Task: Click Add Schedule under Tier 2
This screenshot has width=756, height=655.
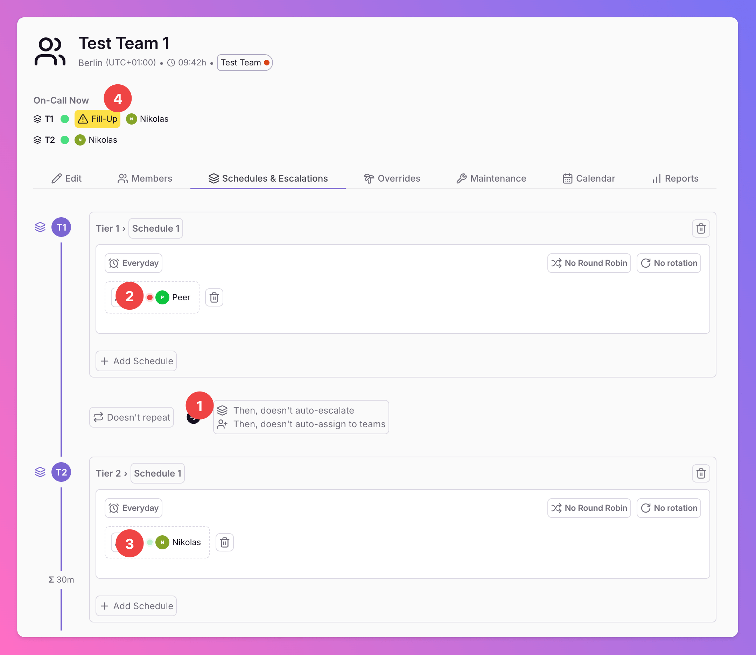Action: [x=136, y=606]
